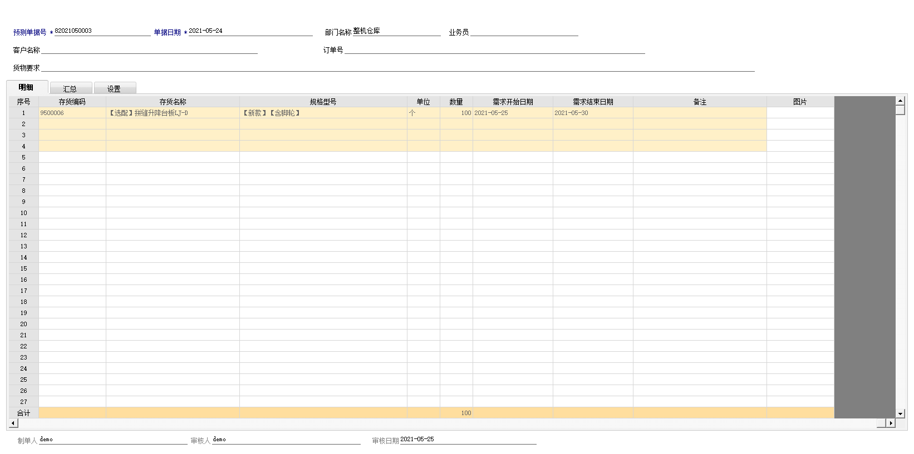914x454 pixels.
Task: Click the 单据日期 field showing 2021-05-24
Action: click(250, 31)
